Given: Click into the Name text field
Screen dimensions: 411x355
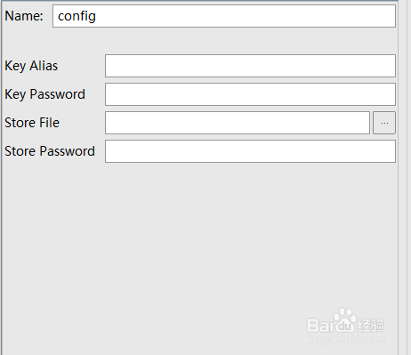Looking at the screenshot, I should click(224, 16).
